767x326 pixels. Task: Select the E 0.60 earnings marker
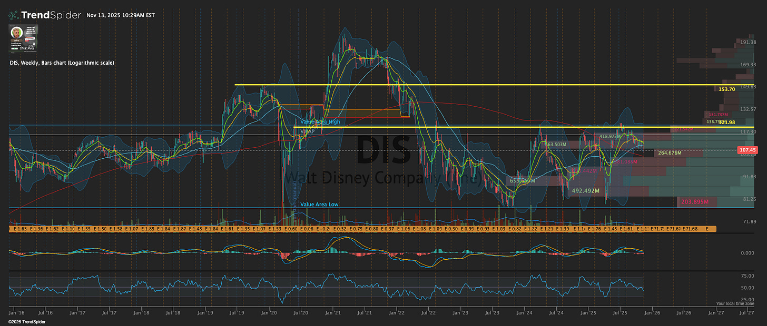(x=291, y=229)
